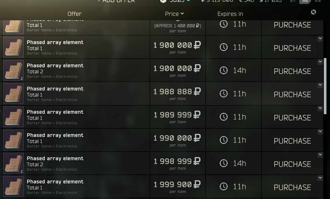The height and width of the screenshot is (199, 330).
Task: Expand the 1 988 888 ₽ offer's options arrow
Action: point(320,85)
